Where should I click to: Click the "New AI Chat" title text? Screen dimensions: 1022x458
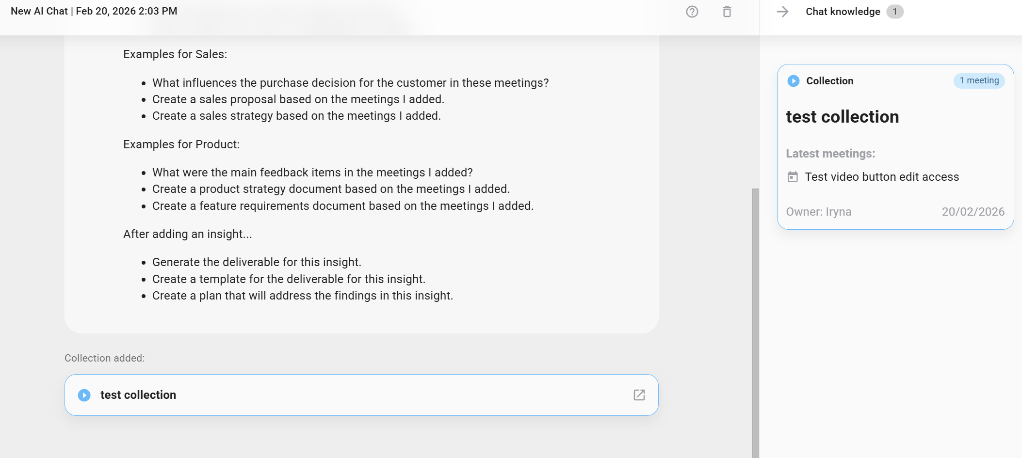point(39,11)
